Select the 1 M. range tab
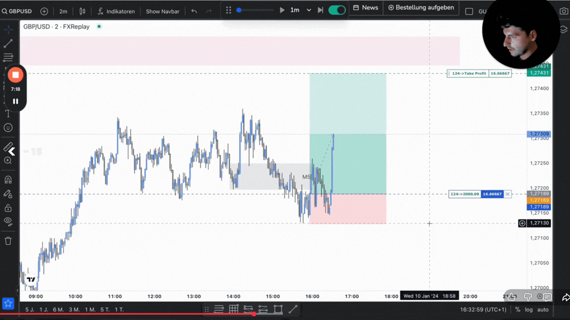The image size is (570, 320). (90, 310)
